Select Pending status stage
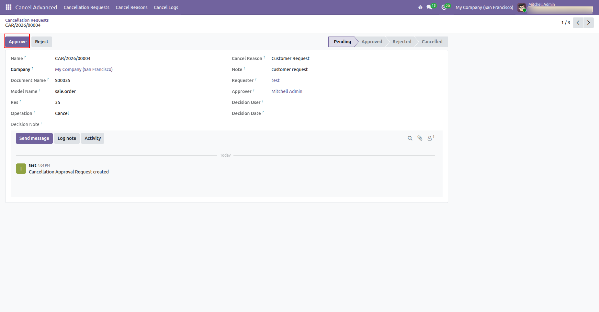 coord(342,42)
